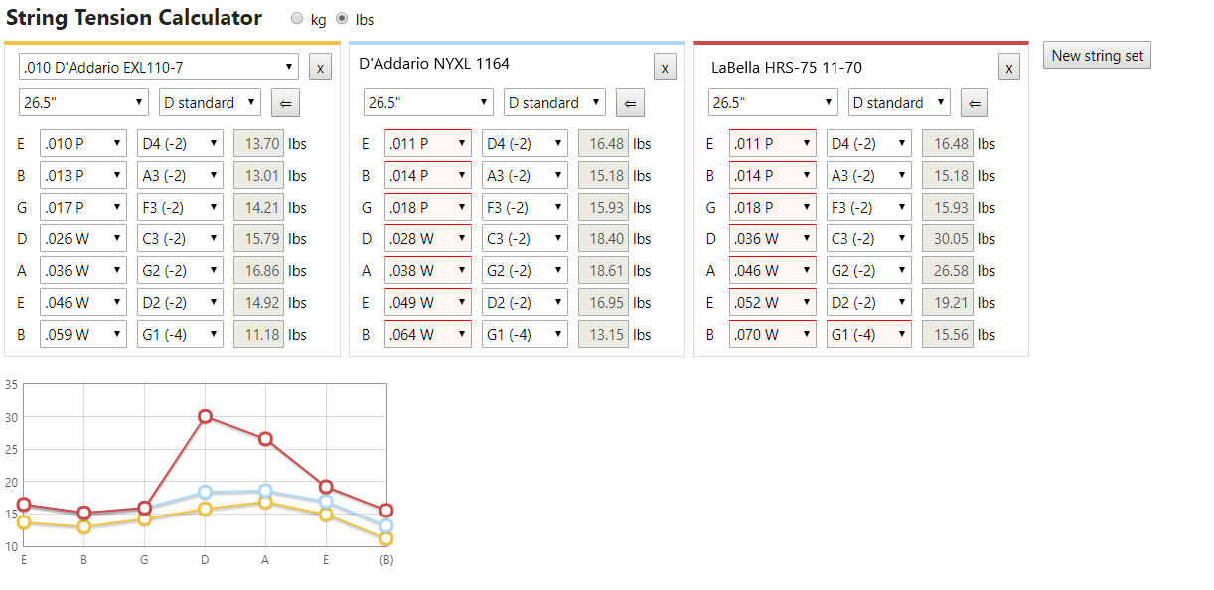
Task: Change scale length in the NYXL 1164 panel
Action: click(428, 102)
